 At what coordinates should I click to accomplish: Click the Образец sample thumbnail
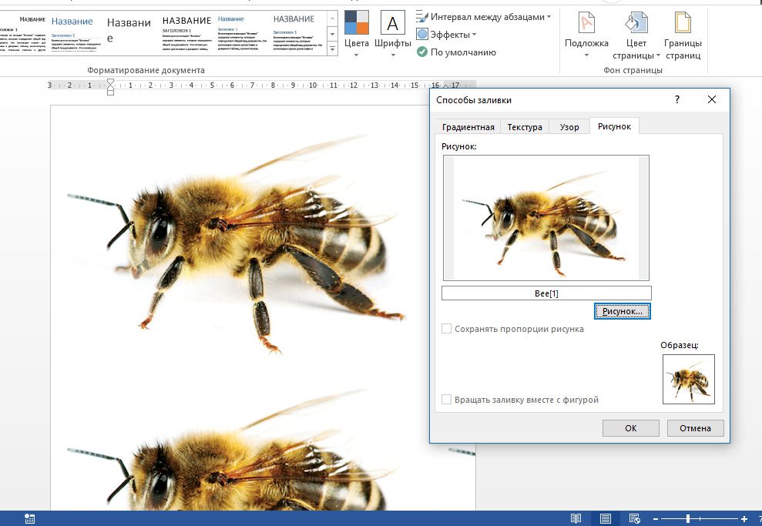[x=689, y=380]
